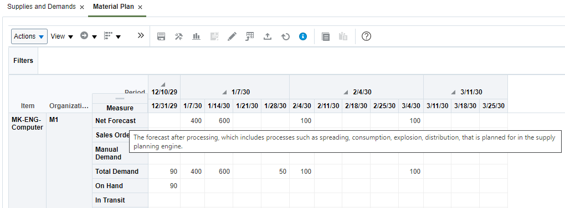Click the Filters panel label
565x208 pixels.
click(x=23, y=61)
